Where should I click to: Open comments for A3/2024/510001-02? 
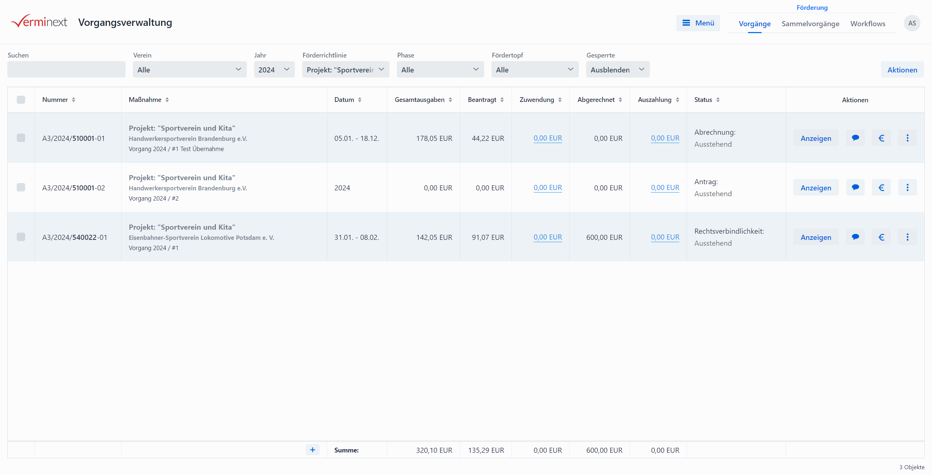pyautogui.click(x=855, y=187)
